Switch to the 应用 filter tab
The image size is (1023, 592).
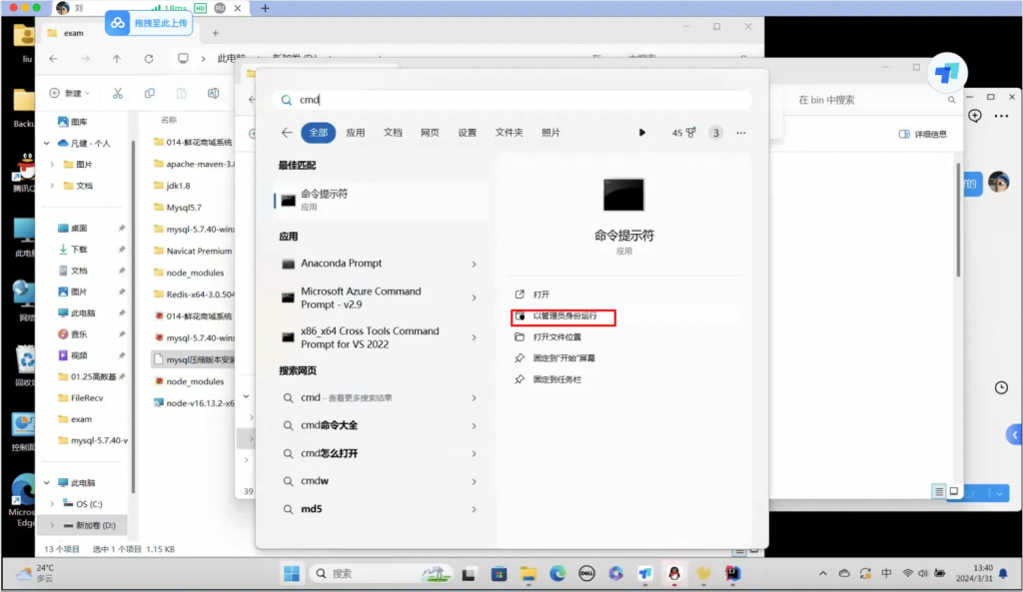pos(355,132)
